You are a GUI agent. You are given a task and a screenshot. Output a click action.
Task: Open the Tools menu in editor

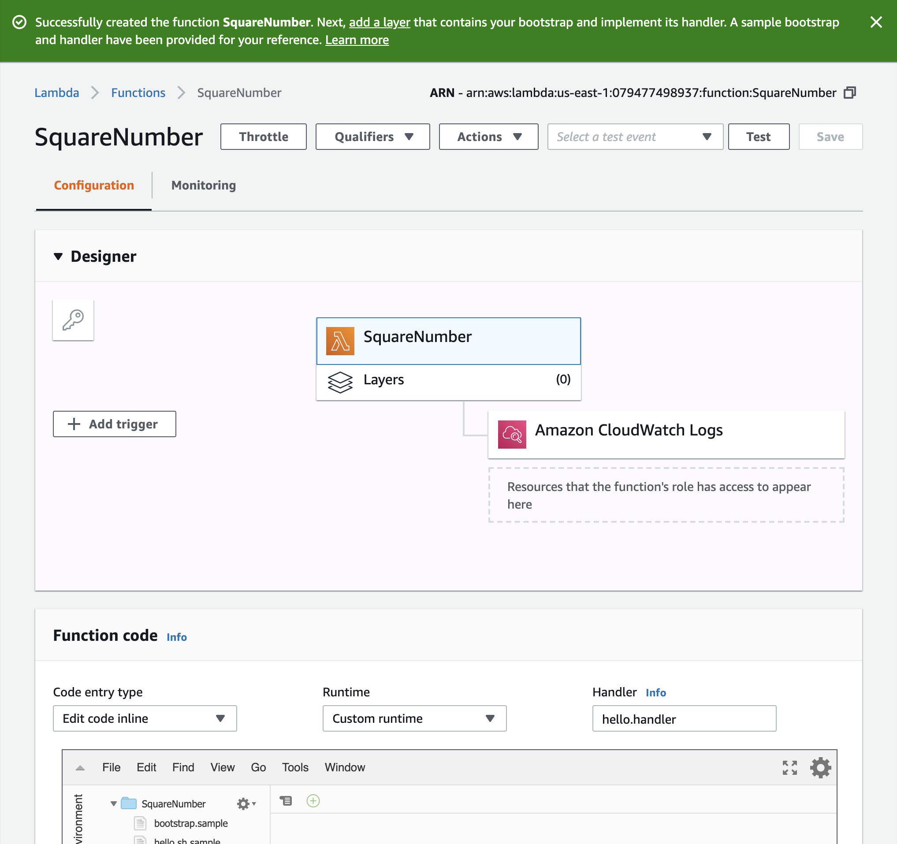[x=295, y=767]
